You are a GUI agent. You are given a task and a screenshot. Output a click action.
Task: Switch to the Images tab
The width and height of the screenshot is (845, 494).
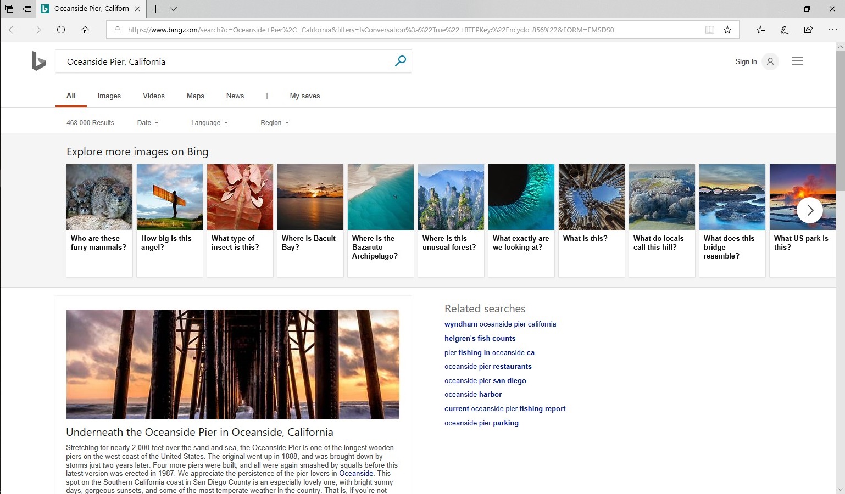[109, 96]
